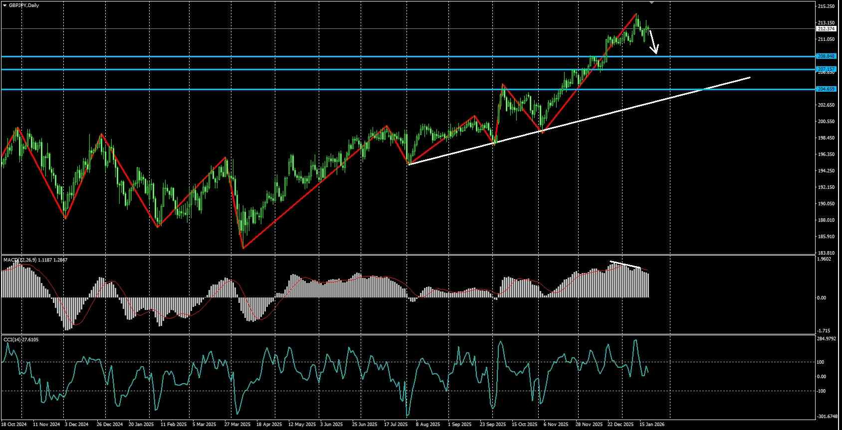Select the 207.157 horizontal line price tag
Screen dimensions: 842x430
(826, 69)
